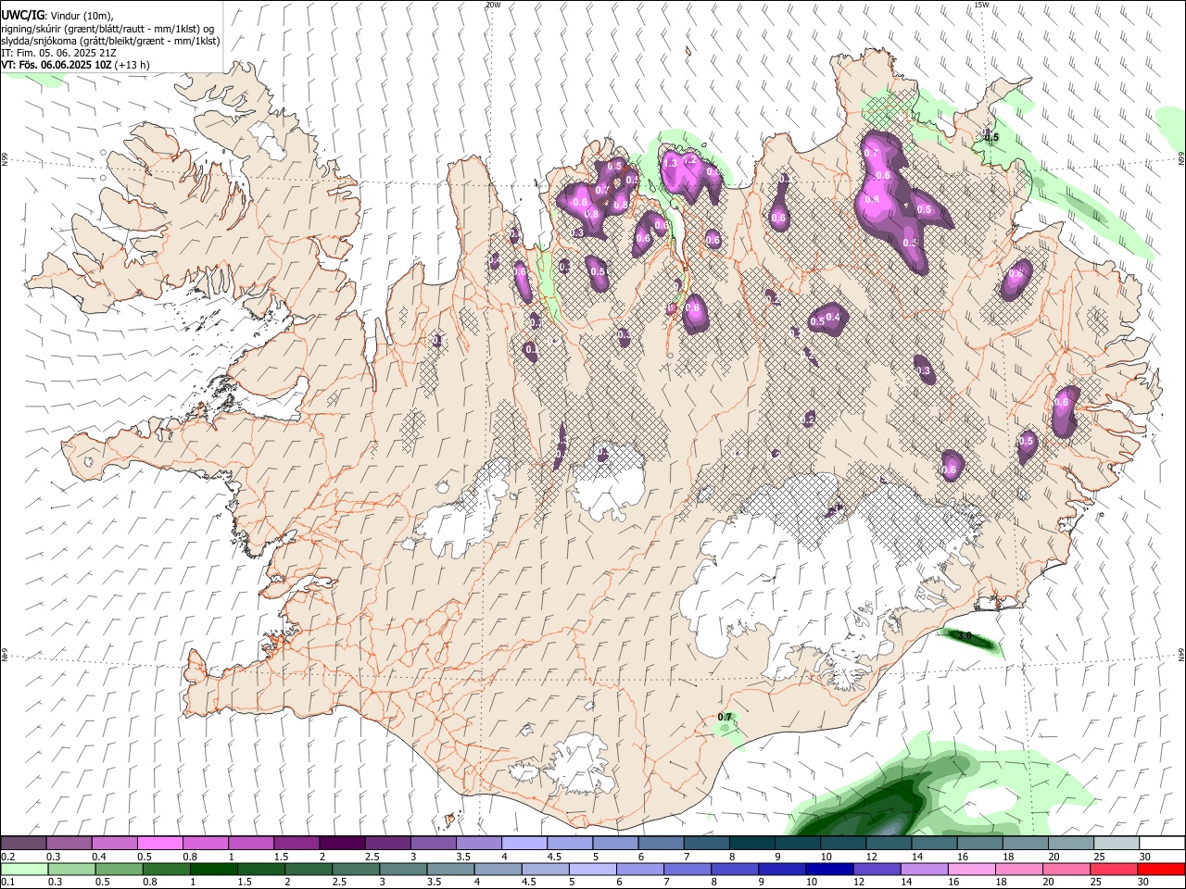Click the dusky purple 0.2 swatch starting the upper scale
This screenshot has height=889, width=1186.
tap(23, 843)
